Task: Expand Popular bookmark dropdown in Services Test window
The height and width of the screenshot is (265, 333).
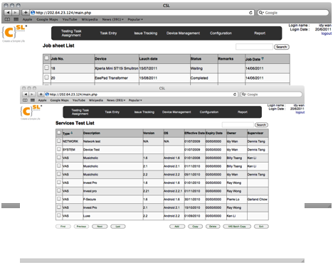Action: pos(135,100)
